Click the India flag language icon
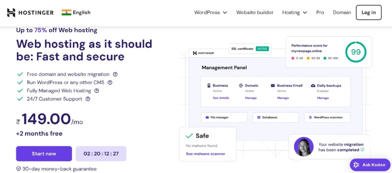 (66, 13)
